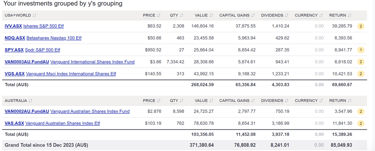375x151 pixels.
Task: Sort AUSTRALIA table by QTY arrows
Action: click(182, 100)
